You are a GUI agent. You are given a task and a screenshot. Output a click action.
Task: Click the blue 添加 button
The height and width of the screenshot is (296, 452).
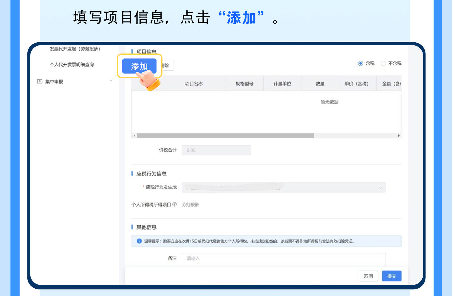pyautogui.click(x=139, y=66)
